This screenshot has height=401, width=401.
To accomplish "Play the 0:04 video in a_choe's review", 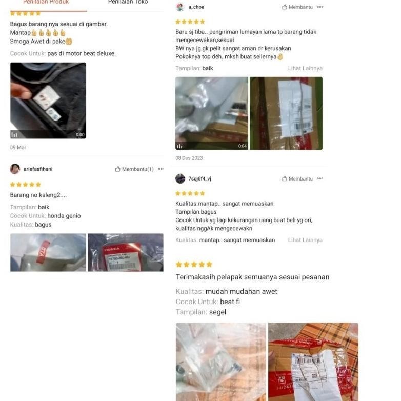I will tap(212, 113).
